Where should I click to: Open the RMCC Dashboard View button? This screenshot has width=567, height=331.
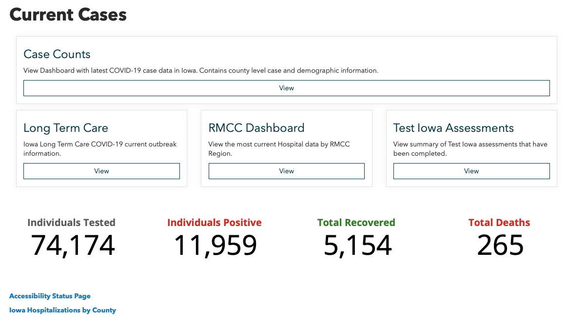click(x=286, y=171)
